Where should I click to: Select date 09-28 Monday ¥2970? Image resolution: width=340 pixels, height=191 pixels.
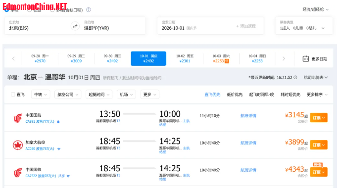pyautogui.click(x=40, y=58)
